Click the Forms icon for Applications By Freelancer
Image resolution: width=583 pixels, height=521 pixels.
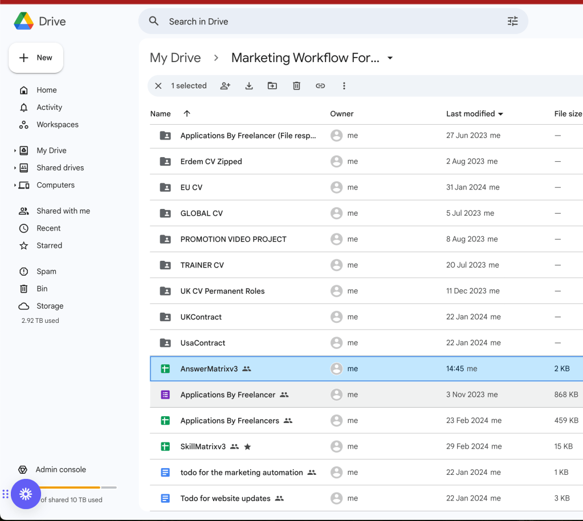point(165,395)
